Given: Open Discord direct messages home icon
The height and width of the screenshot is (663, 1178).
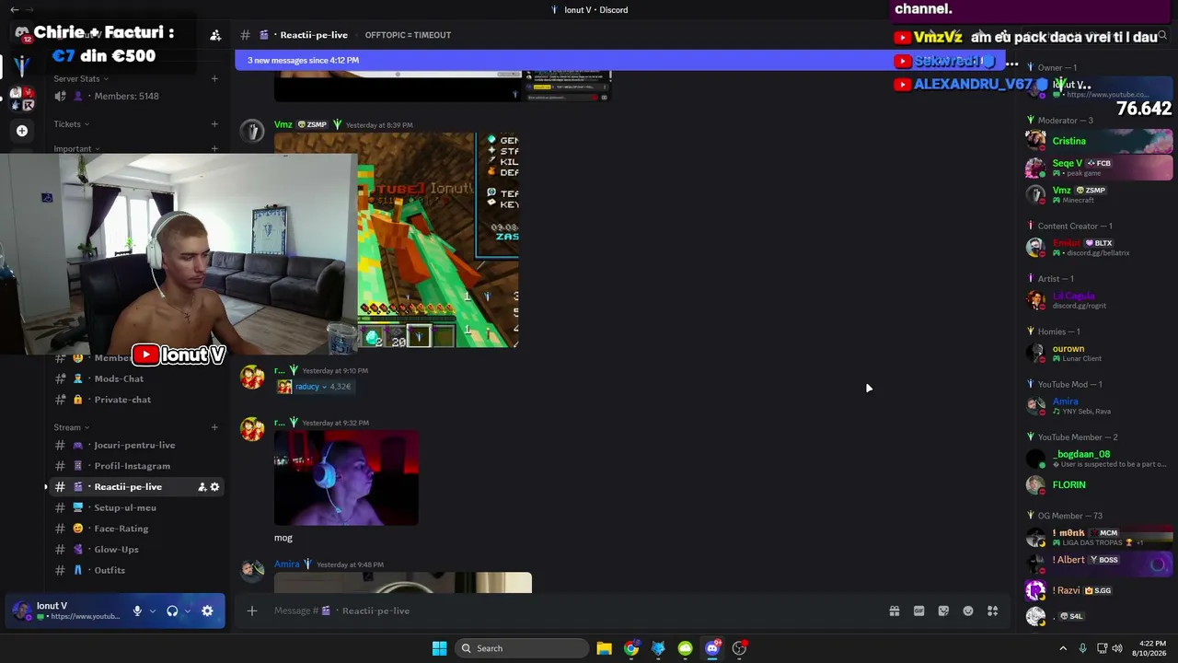Looking at the screenshot, I should point(22,34).
